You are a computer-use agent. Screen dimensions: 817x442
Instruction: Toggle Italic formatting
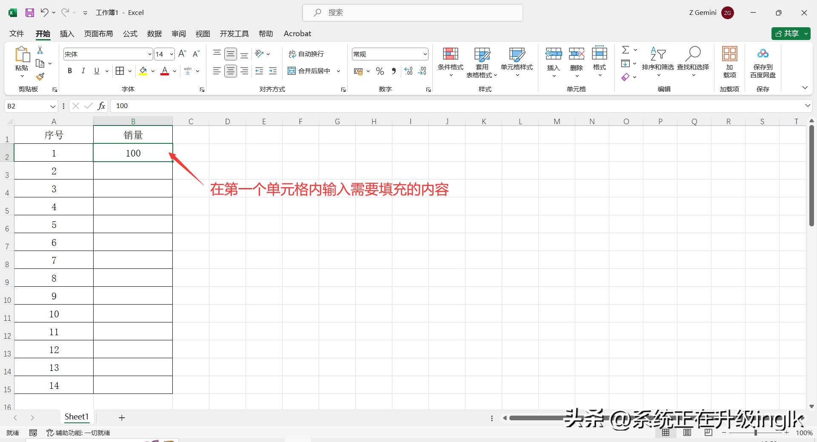pos(83,71)
